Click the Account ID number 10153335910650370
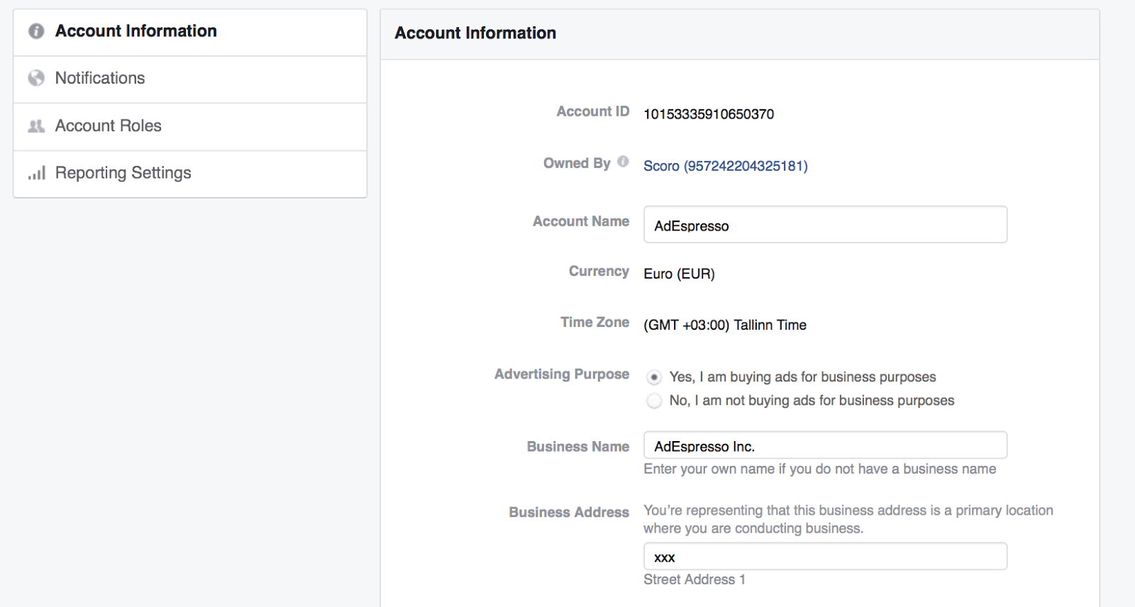Screen dimensions: 1135x607 709,114
